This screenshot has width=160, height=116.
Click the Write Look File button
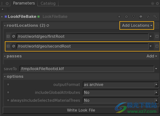[x=81, y=110]
